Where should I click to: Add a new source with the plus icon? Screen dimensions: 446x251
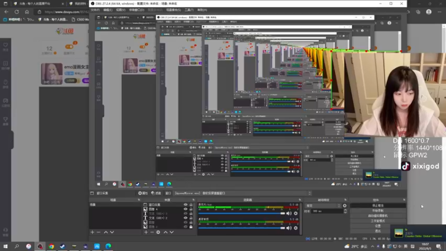coord(146,232)
